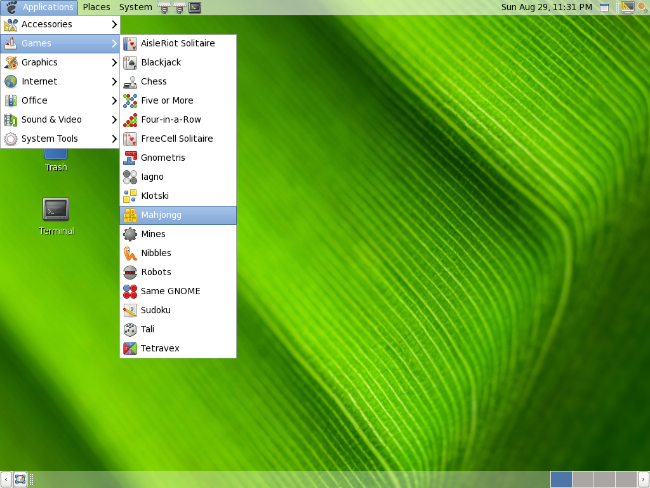
Task: Open the Applications menu
Action: coord(39,8)
